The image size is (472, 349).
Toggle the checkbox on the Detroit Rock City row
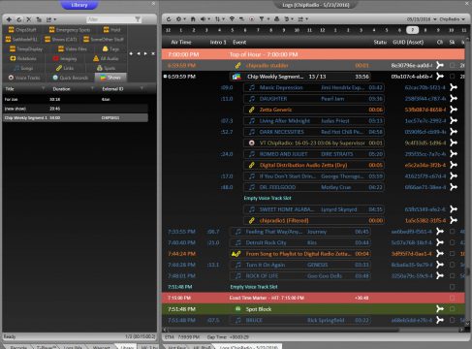click(x=452, y=242)
